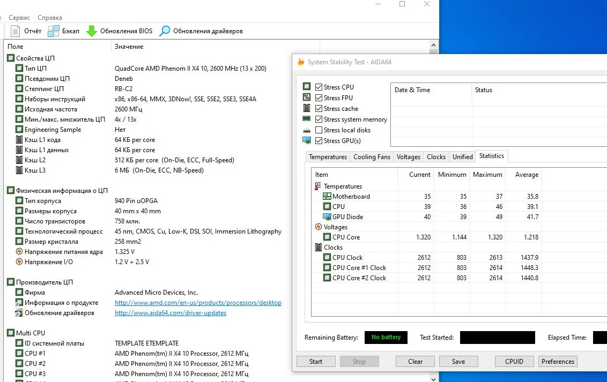Click the Значение column header
Image resolution: width=607 pixels, height=382 pixels.
click(x=215, y=47)
